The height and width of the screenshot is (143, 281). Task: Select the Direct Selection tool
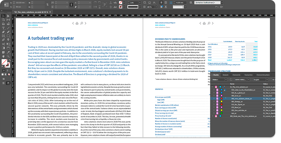coord(8,16)
